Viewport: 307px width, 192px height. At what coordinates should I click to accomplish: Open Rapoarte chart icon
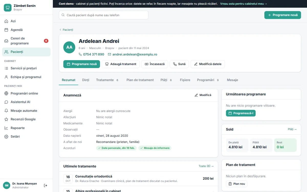(x=6, y=128)
